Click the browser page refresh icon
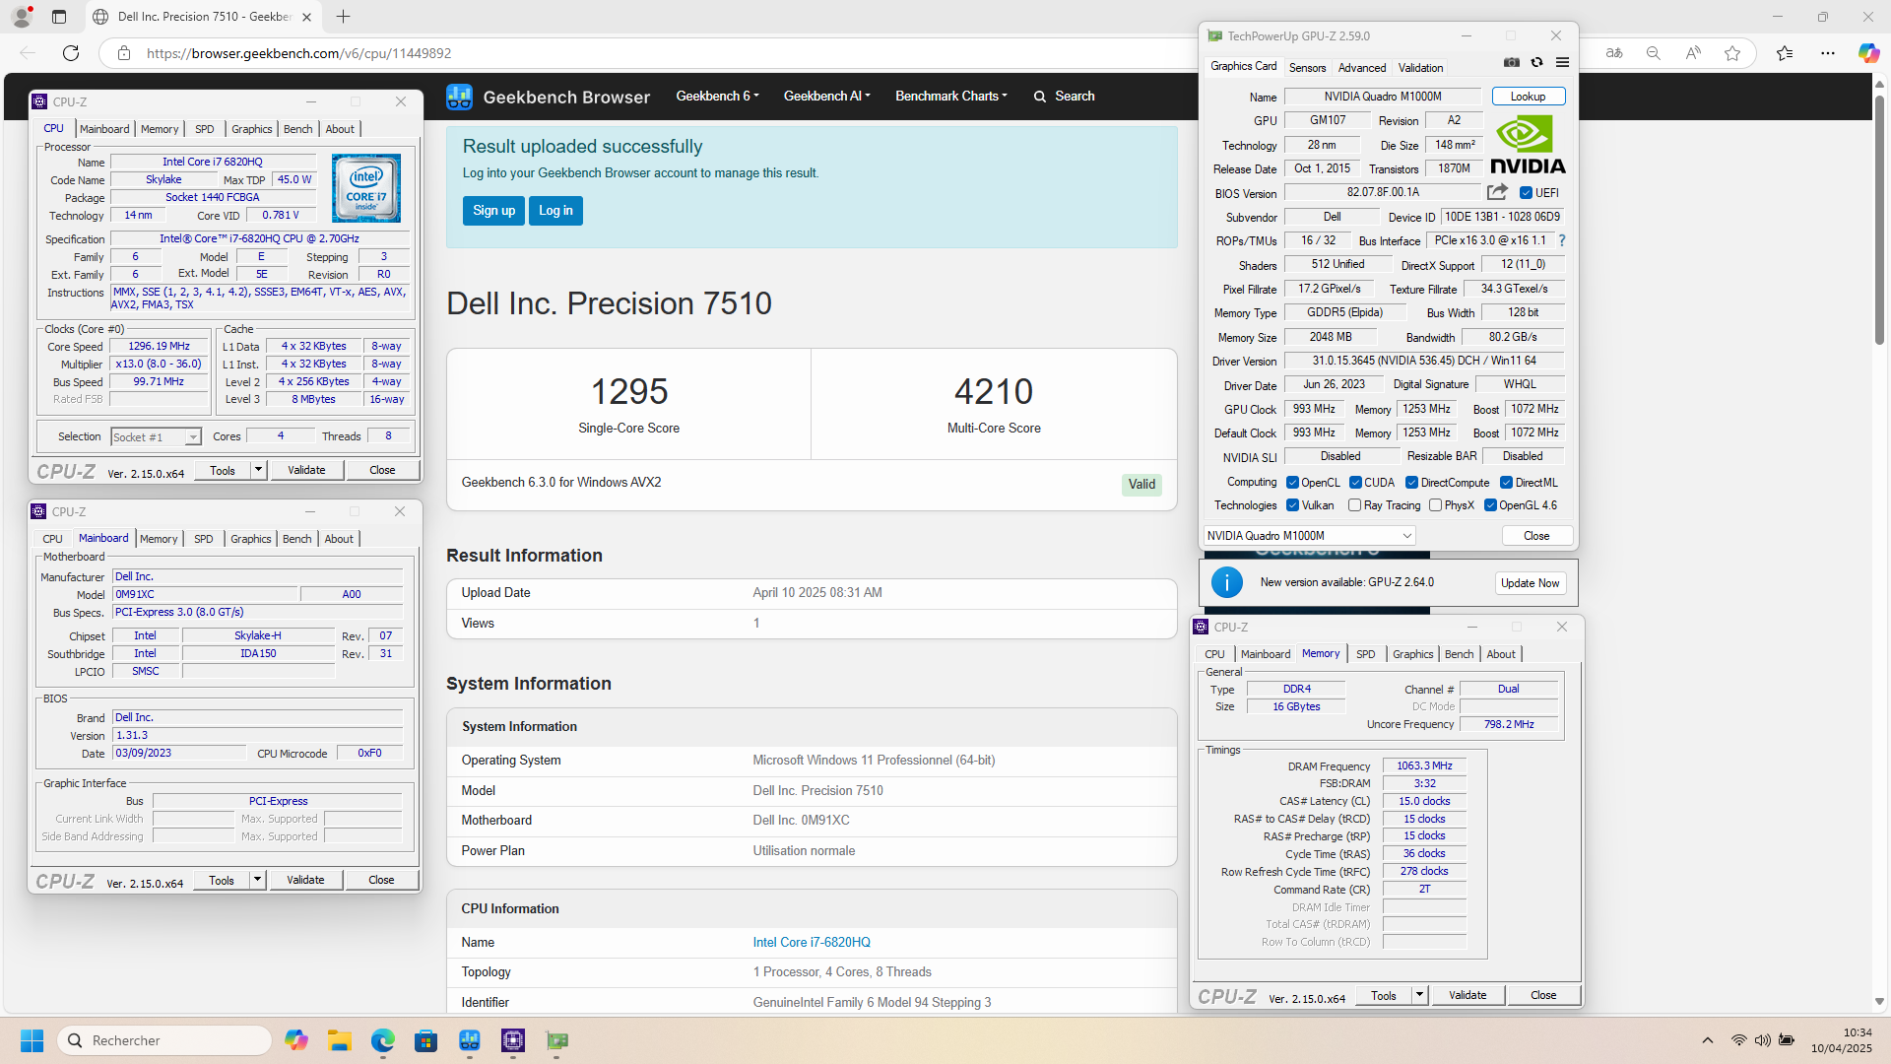1891x1064 pixels. pos(71,53)
